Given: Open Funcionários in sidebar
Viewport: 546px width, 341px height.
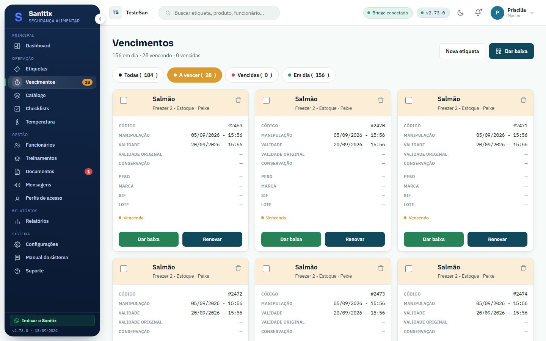Looking at the screenshot, I should point(52,145).
